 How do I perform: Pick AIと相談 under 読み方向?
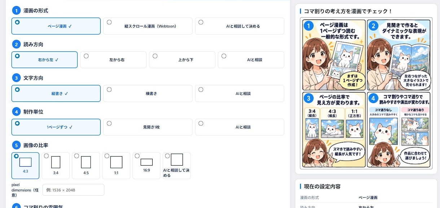click(x=251, y=60)
